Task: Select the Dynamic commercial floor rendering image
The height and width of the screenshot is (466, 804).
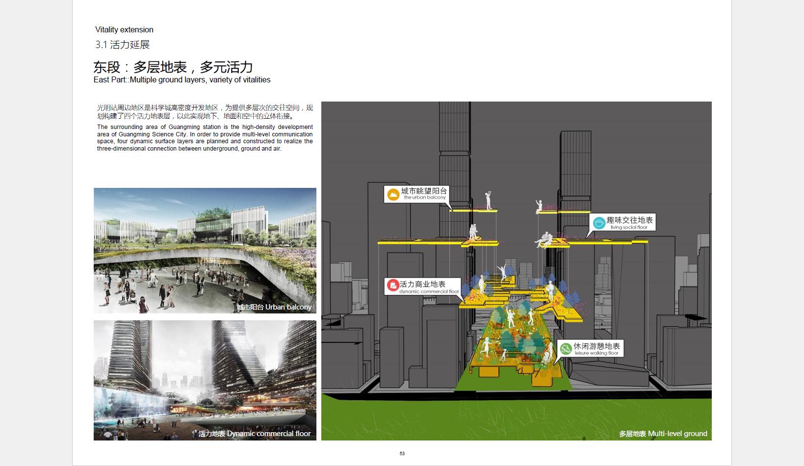Action: [205, 380]
